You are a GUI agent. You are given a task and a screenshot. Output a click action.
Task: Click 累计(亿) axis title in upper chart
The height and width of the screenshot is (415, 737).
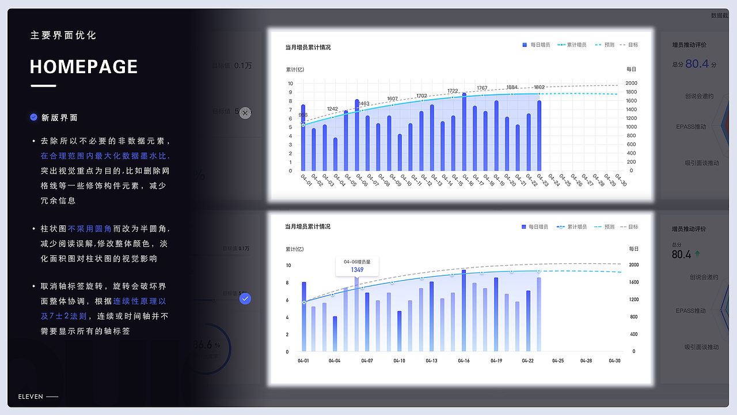click(295, 69)
